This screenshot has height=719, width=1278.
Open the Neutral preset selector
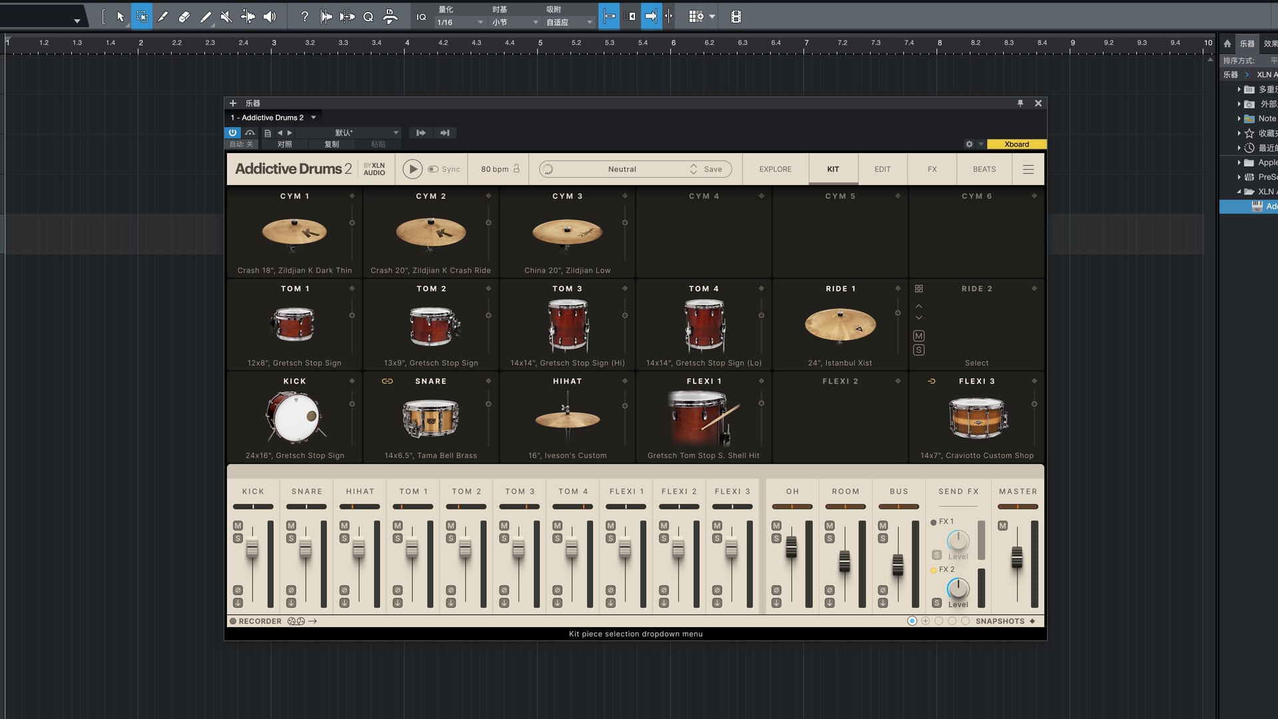tap(622, 169)
